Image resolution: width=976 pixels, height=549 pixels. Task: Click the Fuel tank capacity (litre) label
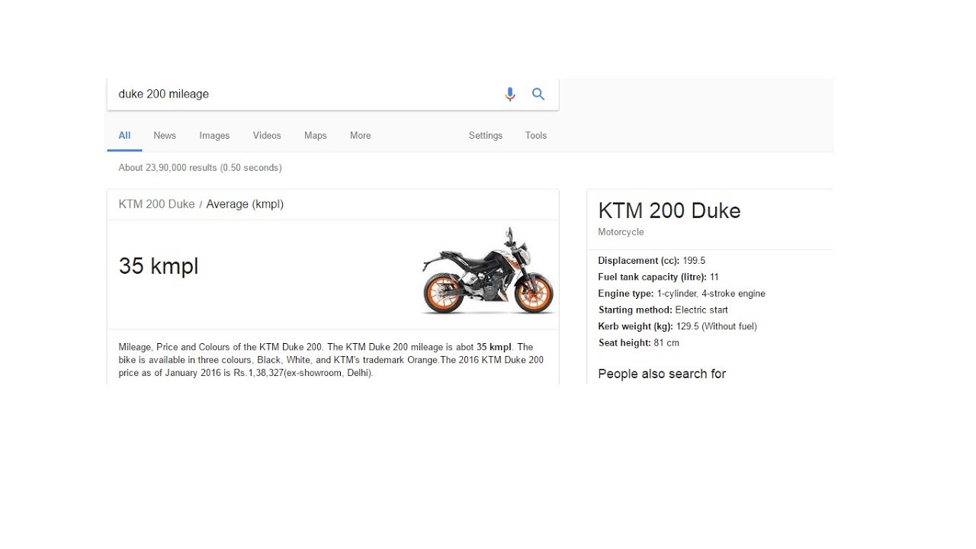(653, 278)
